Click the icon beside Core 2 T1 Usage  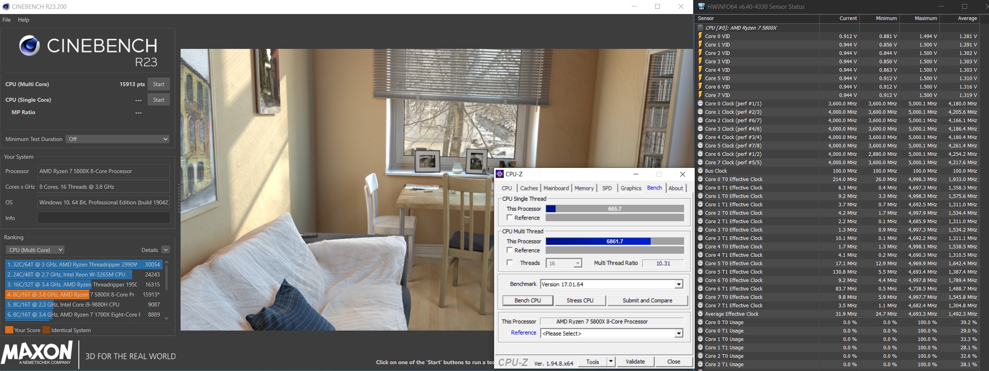pyautogui.click(x=700, y=364)
